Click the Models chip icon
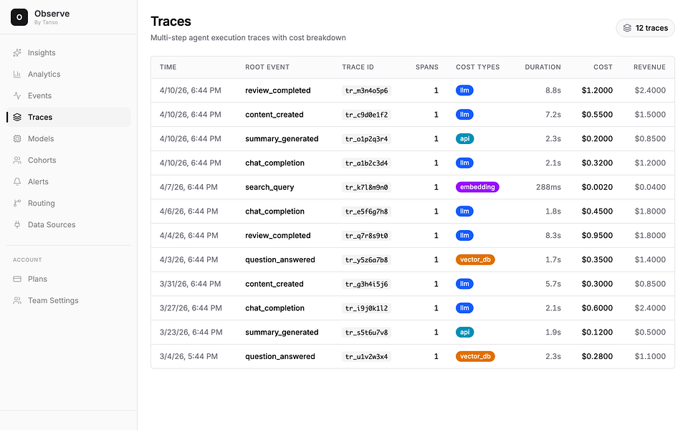688x430 pixels. coord(17,138)
